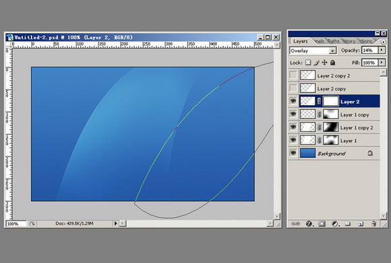The image size is (391, 263).
Task: Click mask link icon on Layer 2
Action: point(319,101)
